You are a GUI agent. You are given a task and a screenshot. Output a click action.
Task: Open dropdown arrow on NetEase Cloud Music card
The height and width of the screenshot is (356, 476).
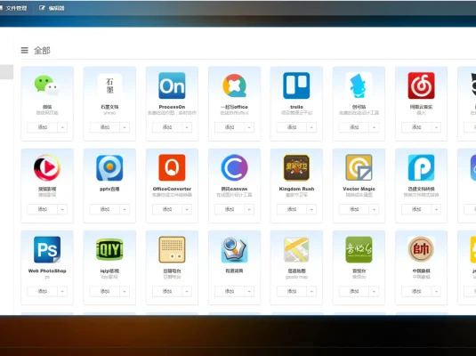click(x=436, y=127)
